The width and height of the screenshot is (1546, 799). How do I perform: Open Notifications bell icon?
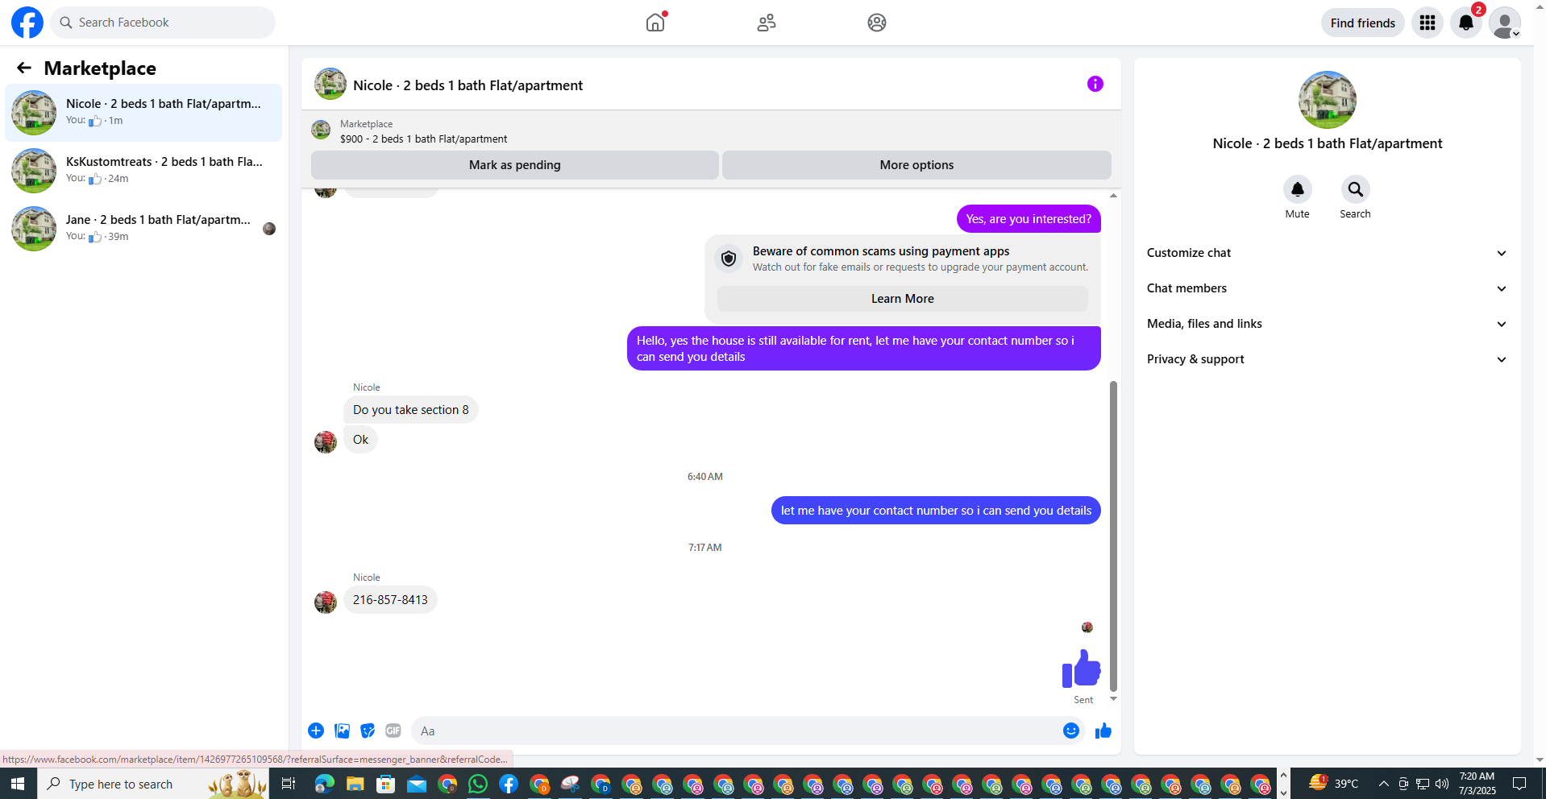point(1466,23)
